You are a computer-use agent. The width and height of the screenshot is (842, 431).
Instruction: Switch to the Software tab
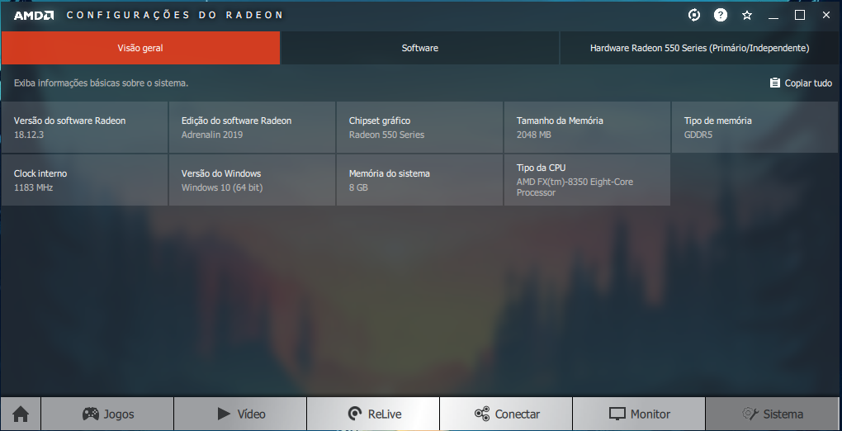click(x=420, y=48)
